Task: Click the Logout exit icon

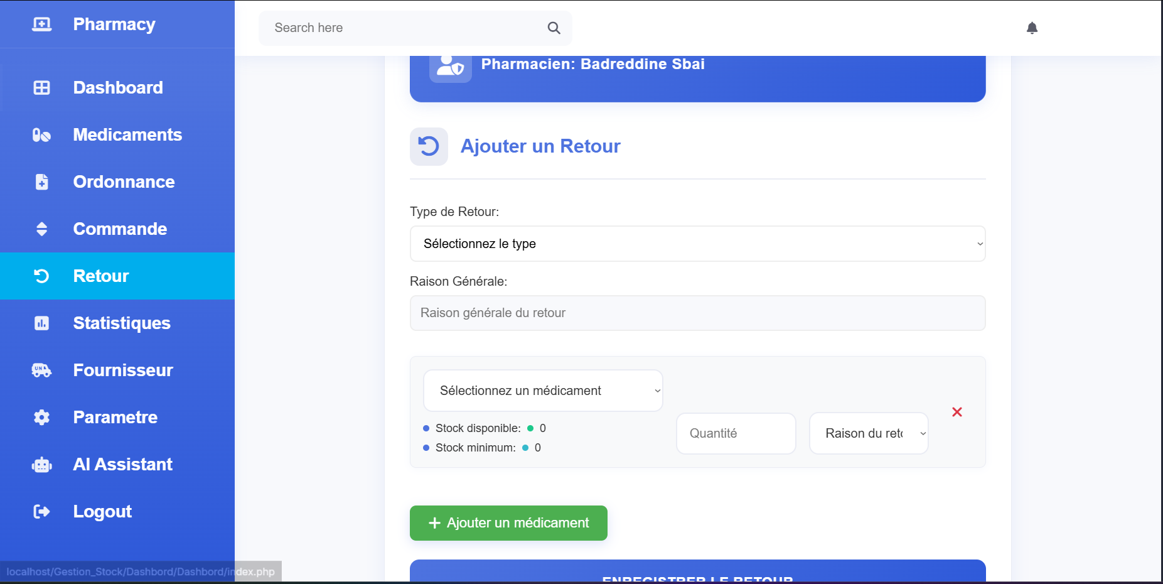Action: coord(41,512)
